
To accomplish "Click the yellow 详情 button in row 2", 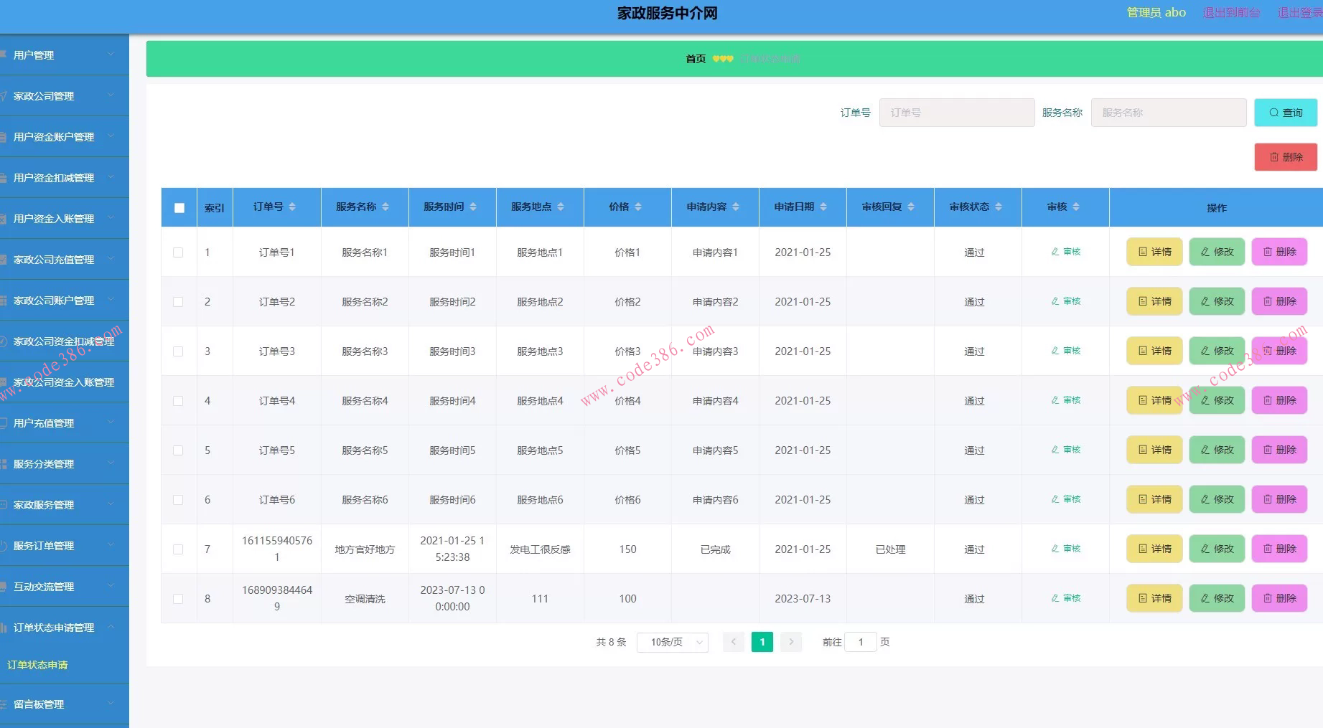I will tap(1154, 302).
